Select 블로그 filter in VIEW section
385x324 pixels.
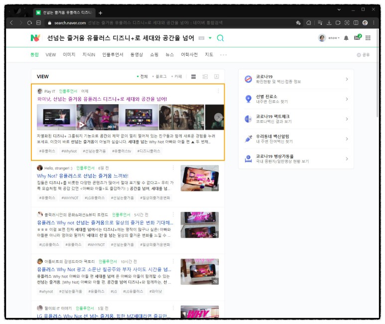click(159, 76)
